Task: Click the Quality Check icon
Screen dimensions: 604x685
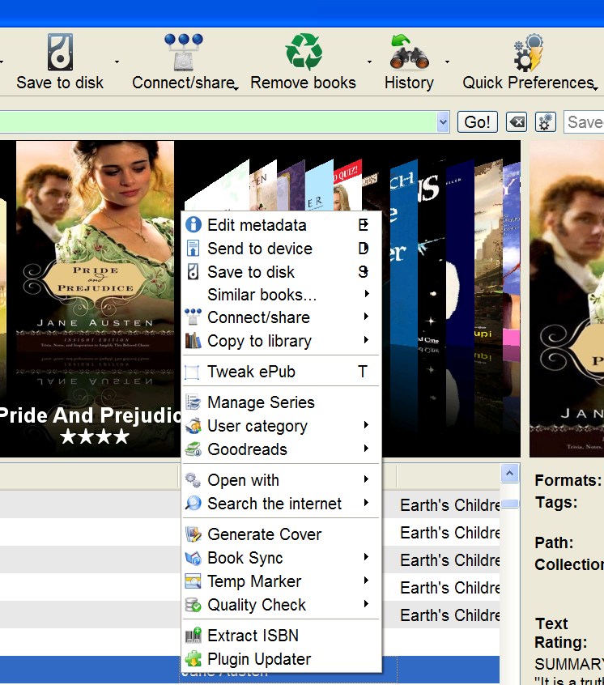Action: click(x=193, y=605)
